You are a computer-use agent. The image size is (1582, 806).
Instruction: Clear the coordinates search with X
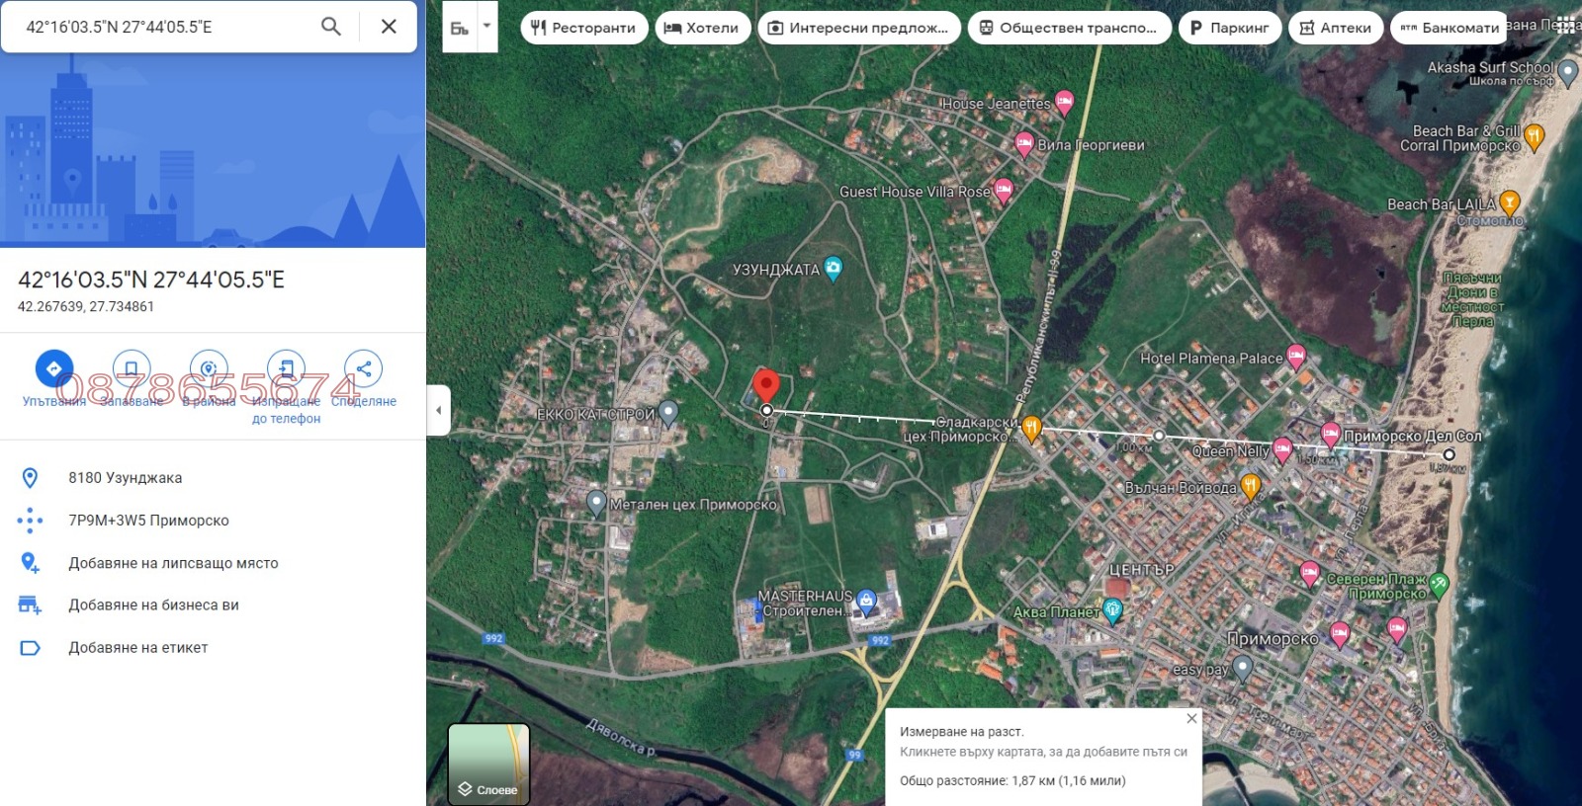point(389,27)
